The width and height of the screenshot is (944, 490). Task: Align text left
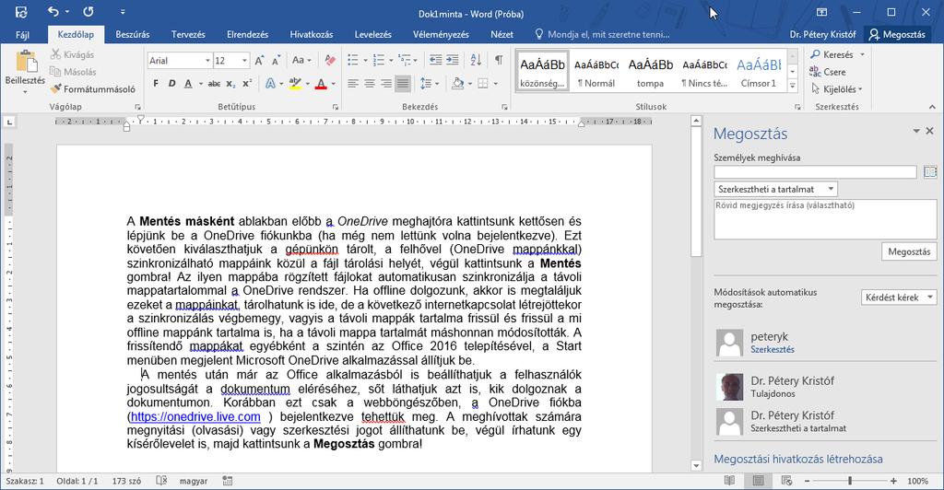pyautogui.click(x=353, y=84)
